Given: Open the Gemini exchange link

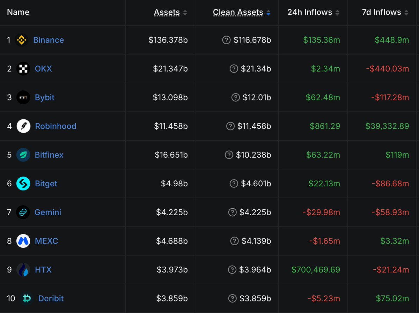Looking at the screenshot, I should click(48, 212).
